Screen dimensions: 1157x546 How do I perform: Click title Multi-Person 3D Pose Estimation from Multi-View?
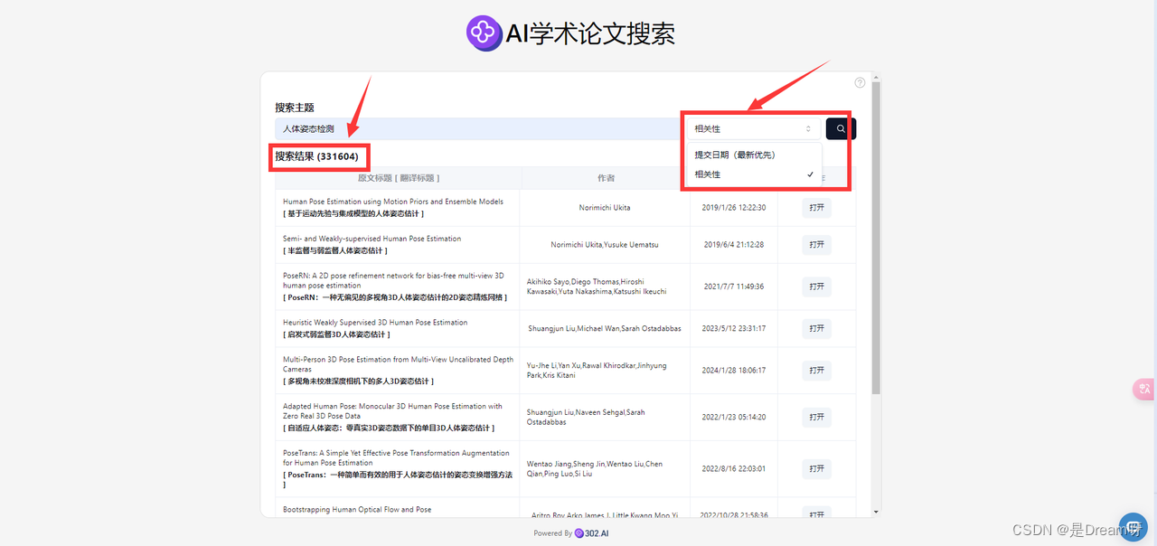pyautogui.click(x=398, y=364)
